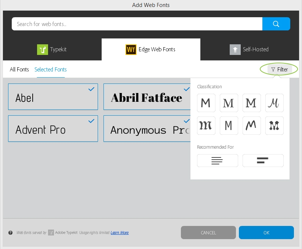Filter by sans serif classification
302x249 pixels.
206,103
